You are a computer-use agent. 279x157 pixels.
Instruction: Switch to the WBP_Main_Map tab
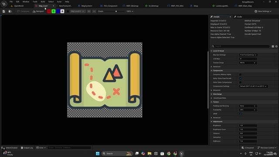(245, 6)
